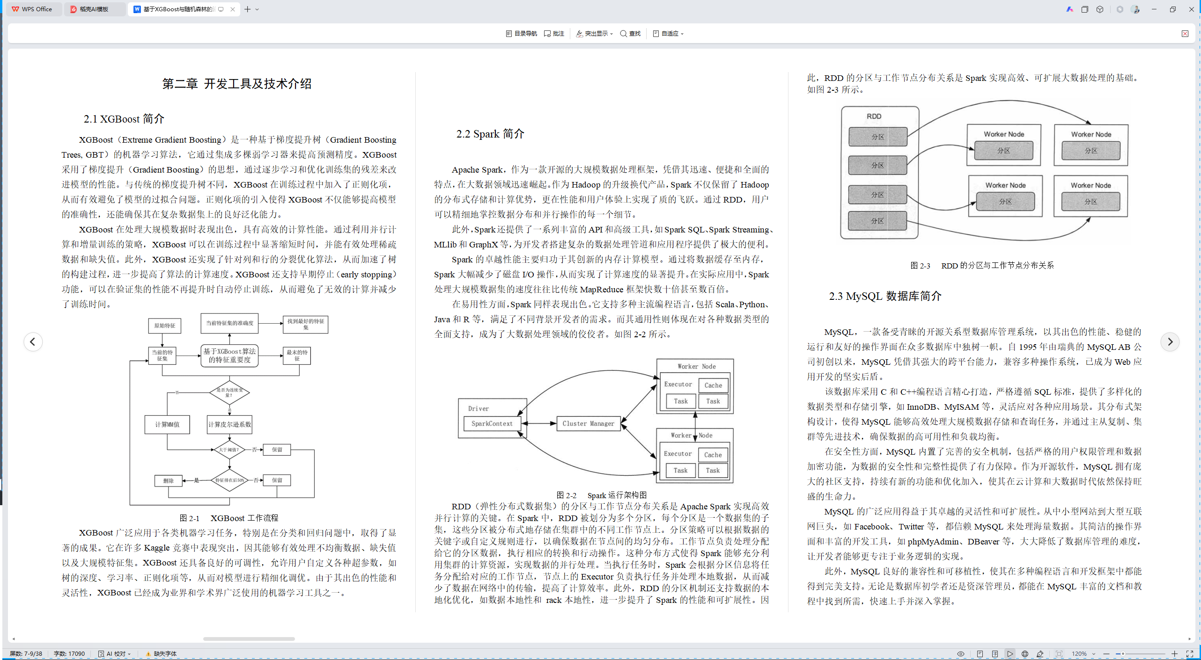Click the 图 2-3 RDD caption
This screenshot has width=1201, height=660.
coord(981,265)
